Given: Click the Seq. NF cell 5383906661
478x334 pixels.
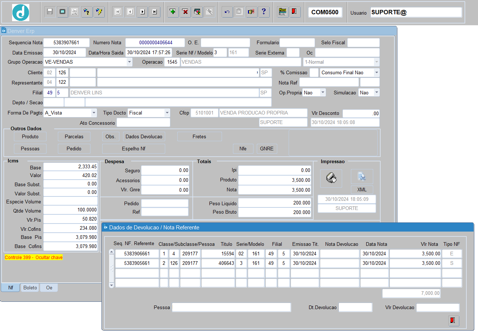Looking at the screenshot, I should [x=137, y=254].
